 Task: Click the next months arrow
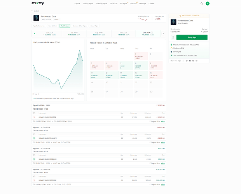(163, 33)
